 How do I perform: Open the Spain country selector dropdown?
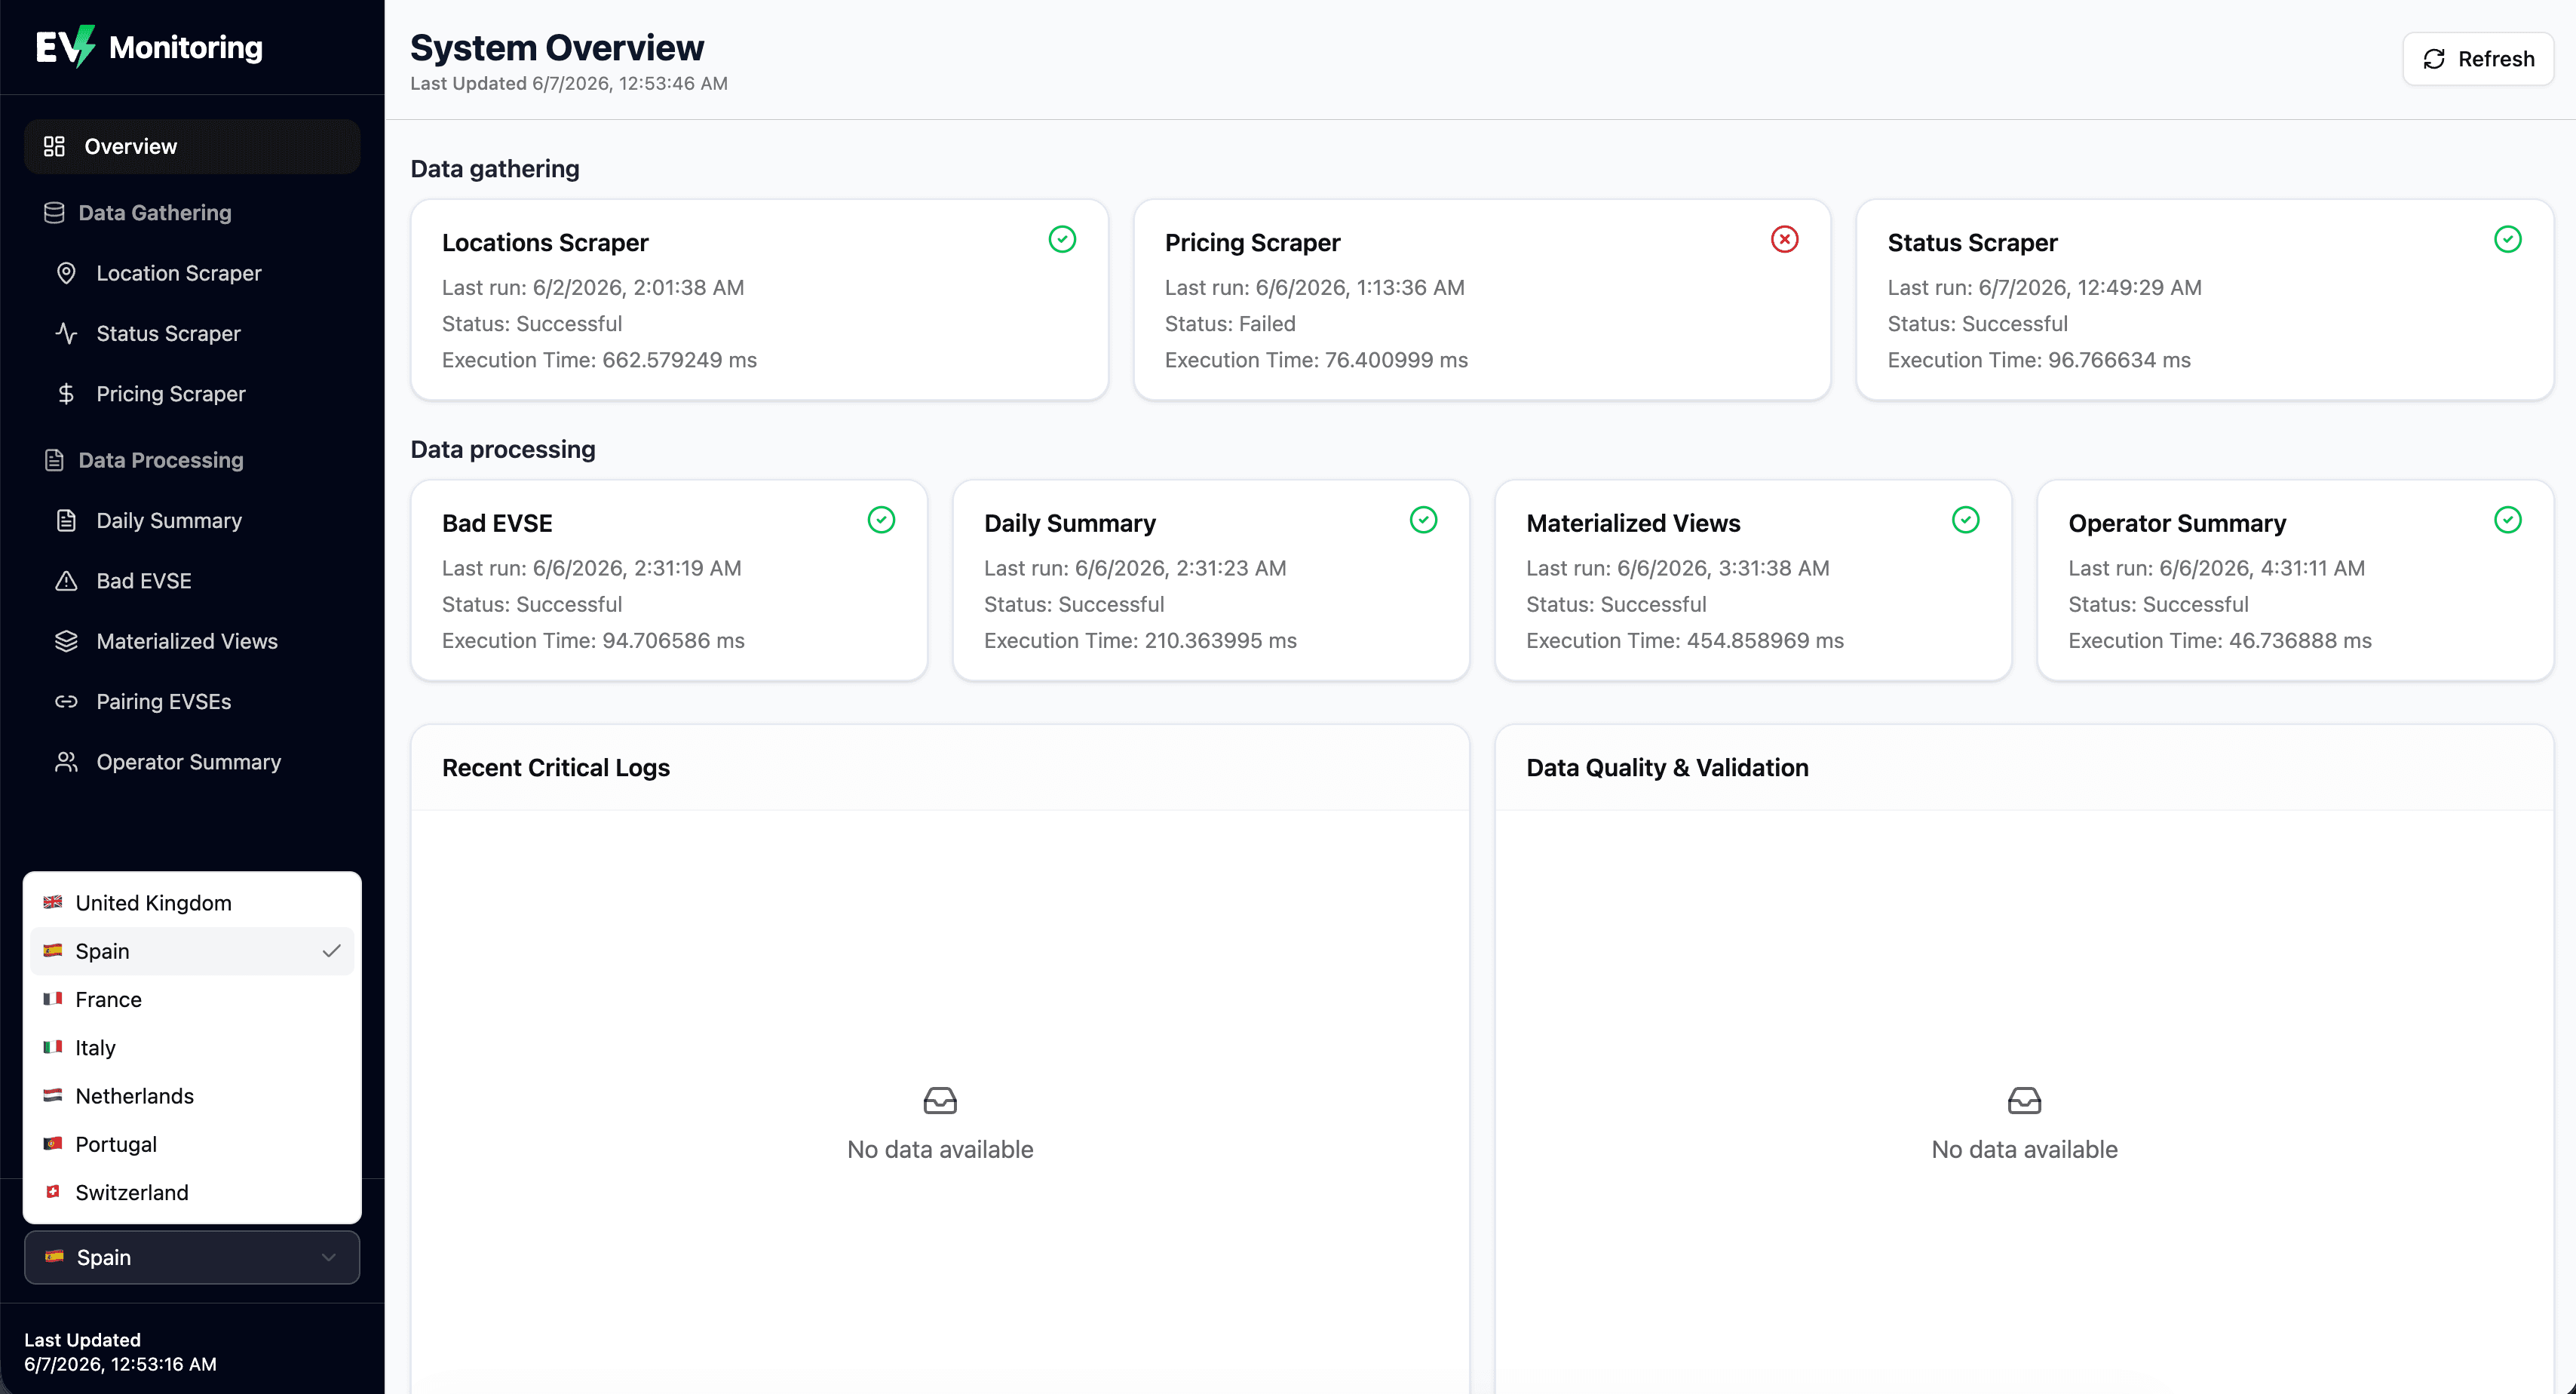[x=192, y=1257]
